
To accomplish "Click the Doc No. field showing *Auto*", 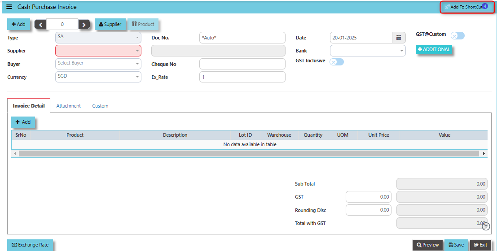I will pyautogui.click(x=242, y=38).
